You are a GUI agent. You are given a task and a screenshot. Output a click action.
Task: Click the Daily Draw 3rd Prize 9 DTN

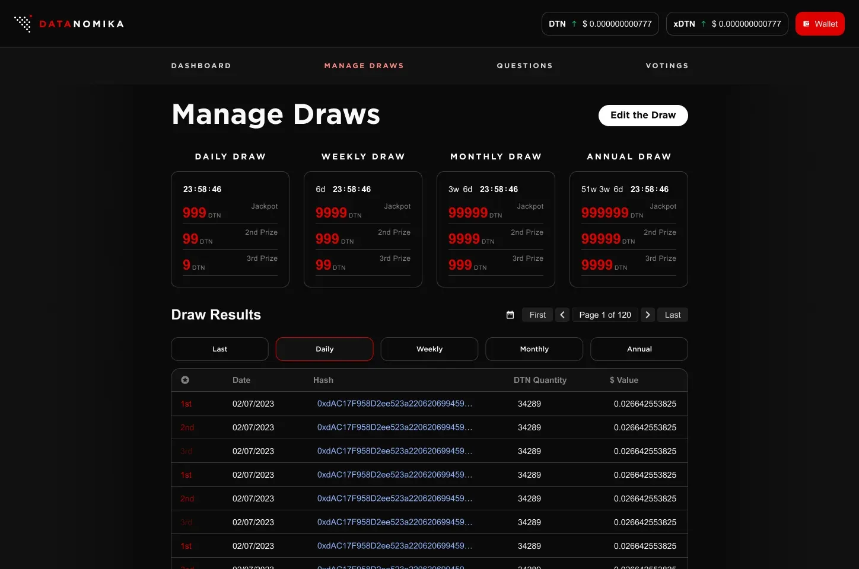[x=194, y=265]
